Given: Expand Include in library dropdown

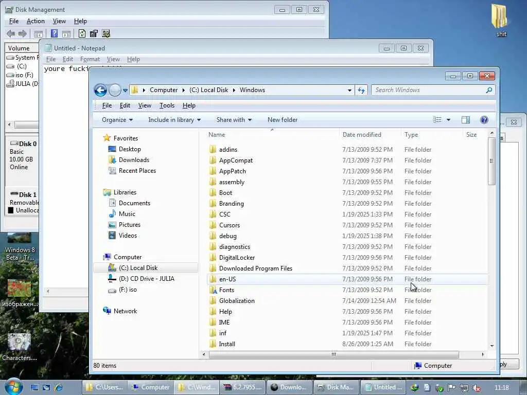Looking at the screenshot, I should click(174, 120).
